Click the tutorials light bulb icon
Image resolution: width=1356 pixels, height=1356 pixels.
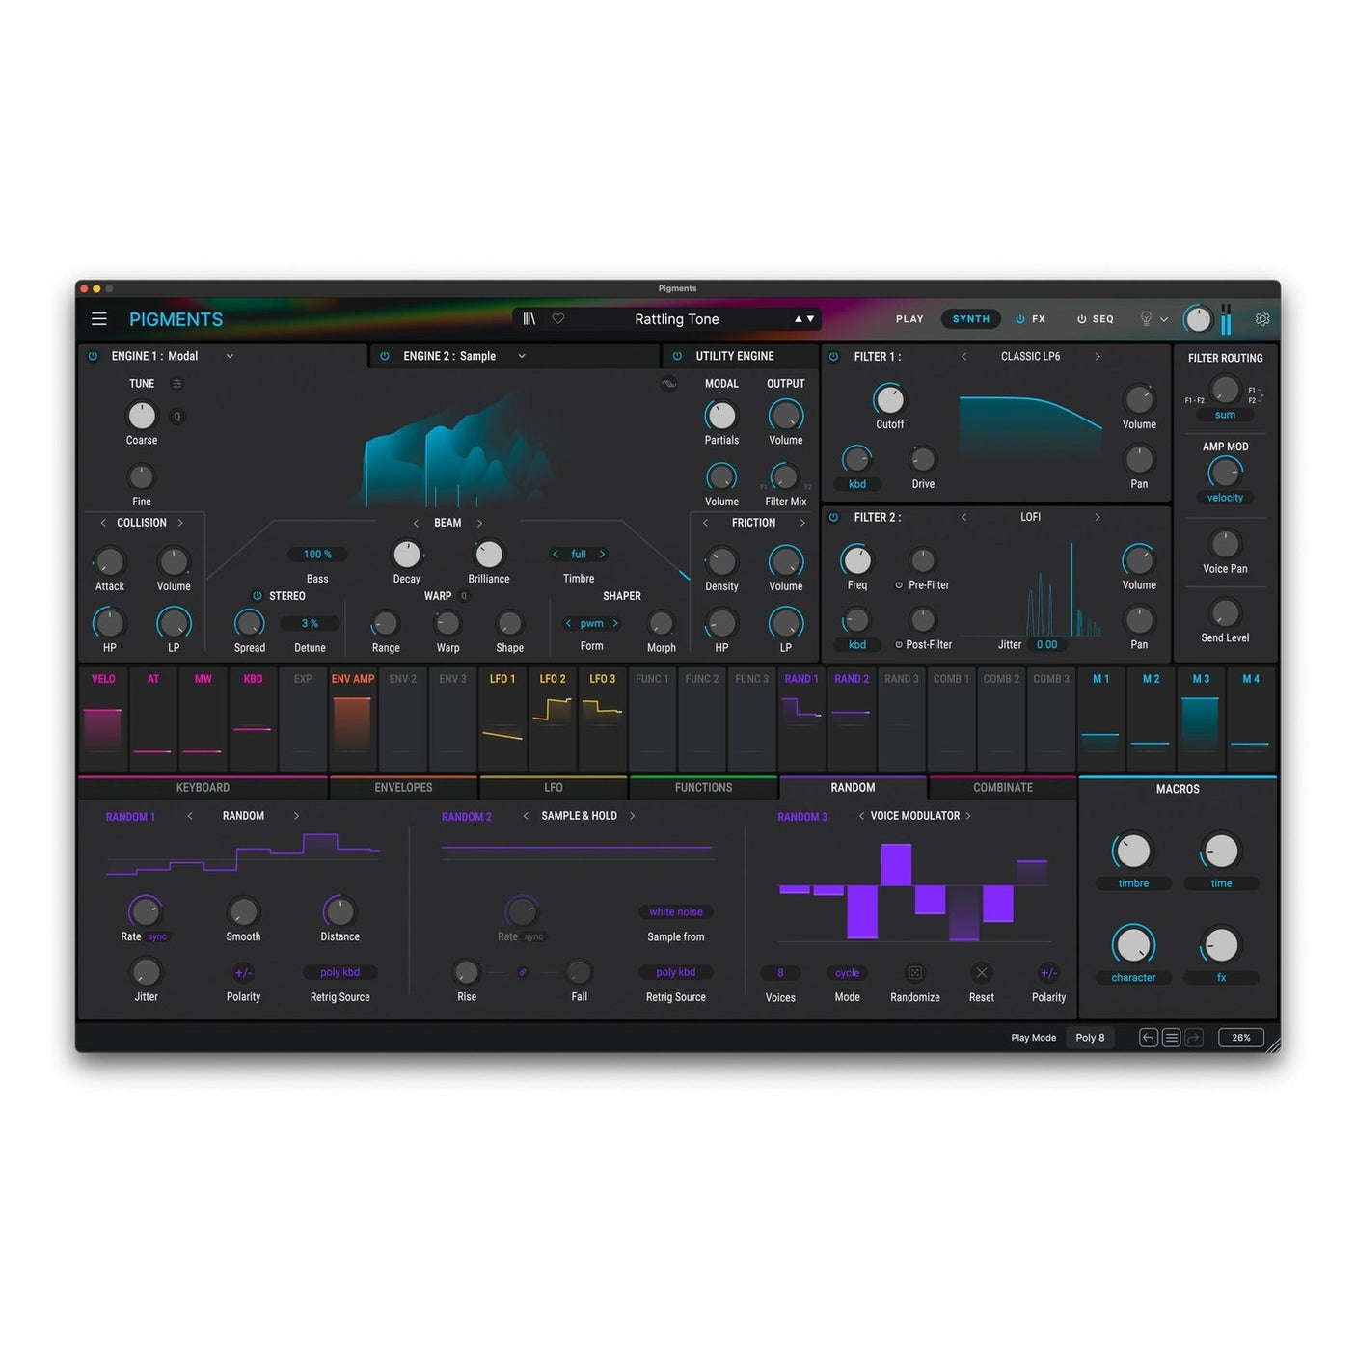coord(1146,318)
